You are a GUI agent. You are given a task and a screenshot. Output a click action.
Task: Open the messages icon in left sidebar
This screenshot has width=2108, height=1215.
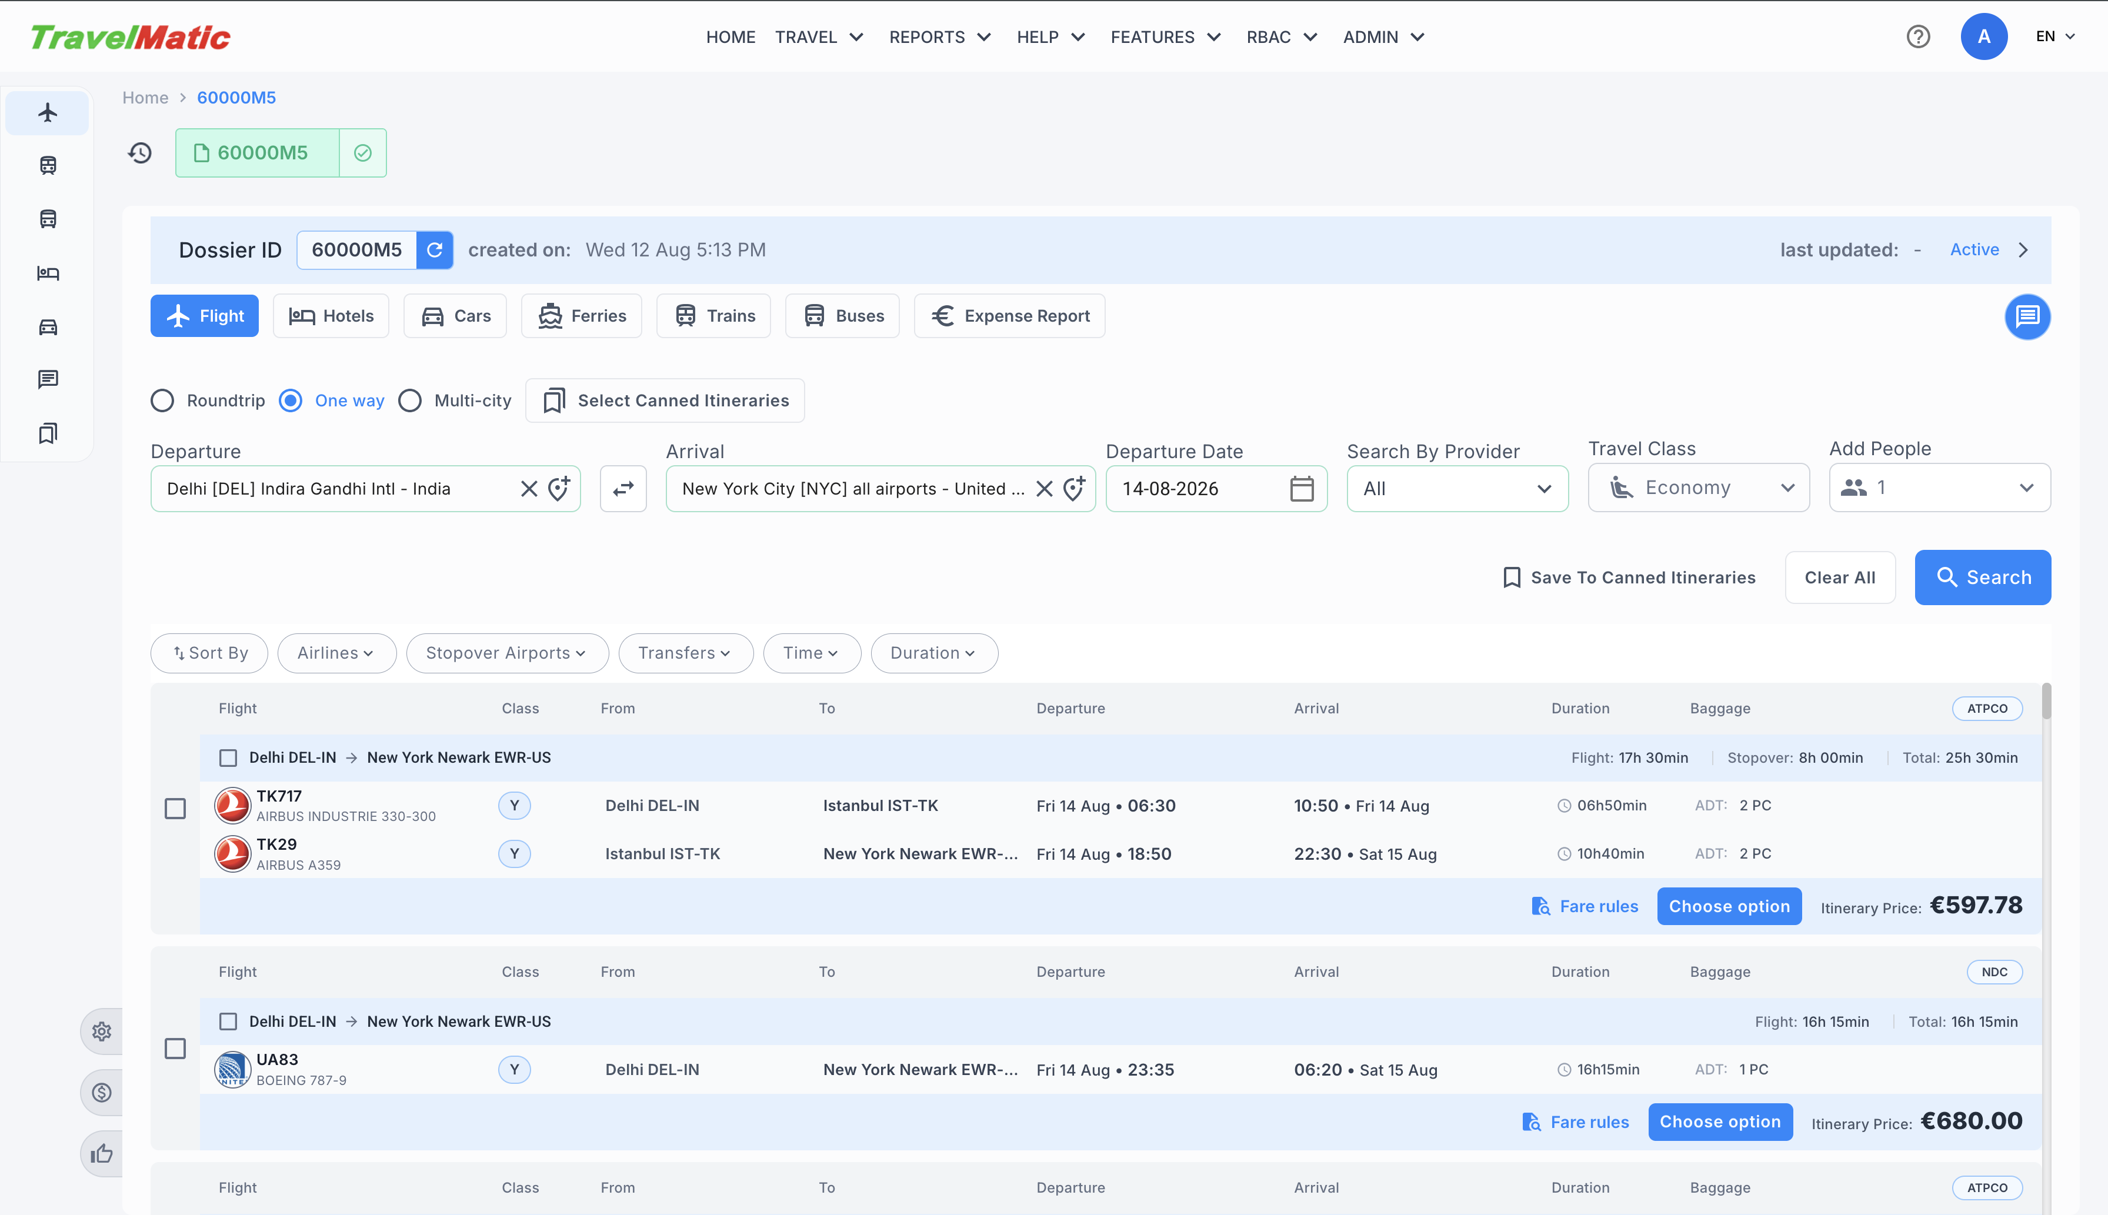48,380
